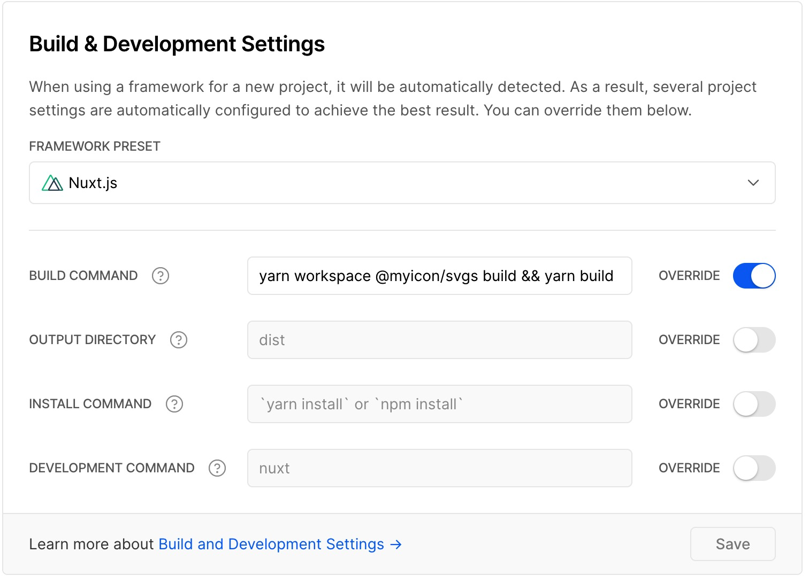Image resolution: width=809 pixels, height=576 pixels.
Task: Enable override for Output Directory
Action: pos(754,340)
